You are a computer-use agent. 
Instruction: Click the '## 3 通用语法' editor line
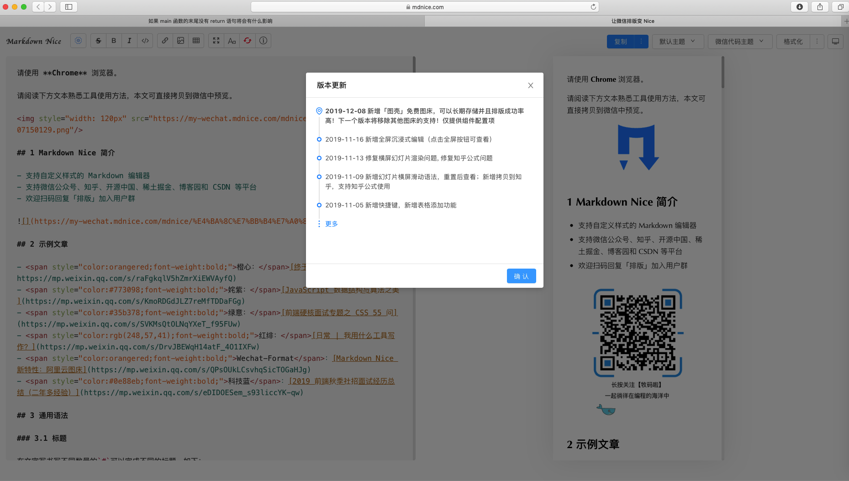click(x=42, y=415)
